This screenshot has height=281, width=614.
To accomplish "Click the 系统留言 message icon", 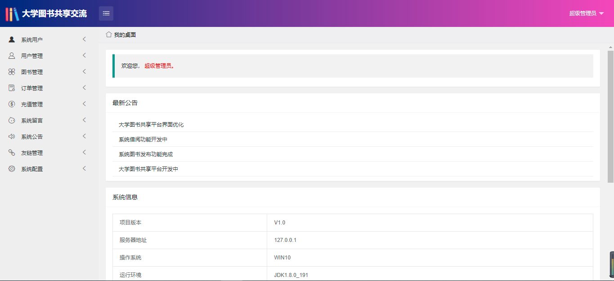I will tap(12, 120).
